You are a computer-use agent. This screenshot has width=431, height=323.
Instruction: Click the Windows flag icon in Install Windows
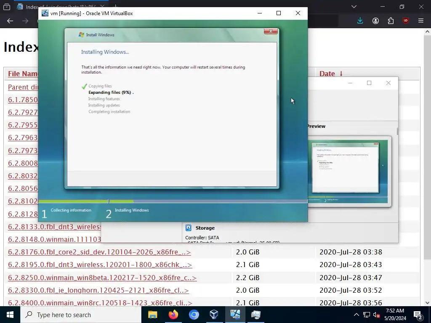81,34
